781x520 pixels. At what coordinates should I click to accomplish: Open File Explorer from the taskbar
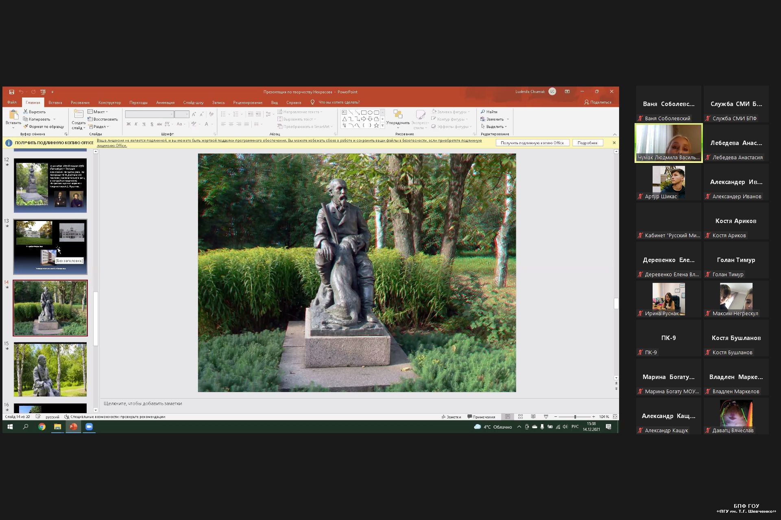pos(57,427)
